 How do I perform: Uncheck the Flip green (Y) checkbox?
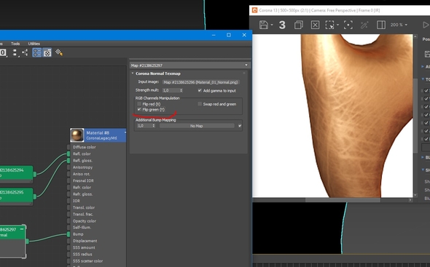click(x=139, y=109)
